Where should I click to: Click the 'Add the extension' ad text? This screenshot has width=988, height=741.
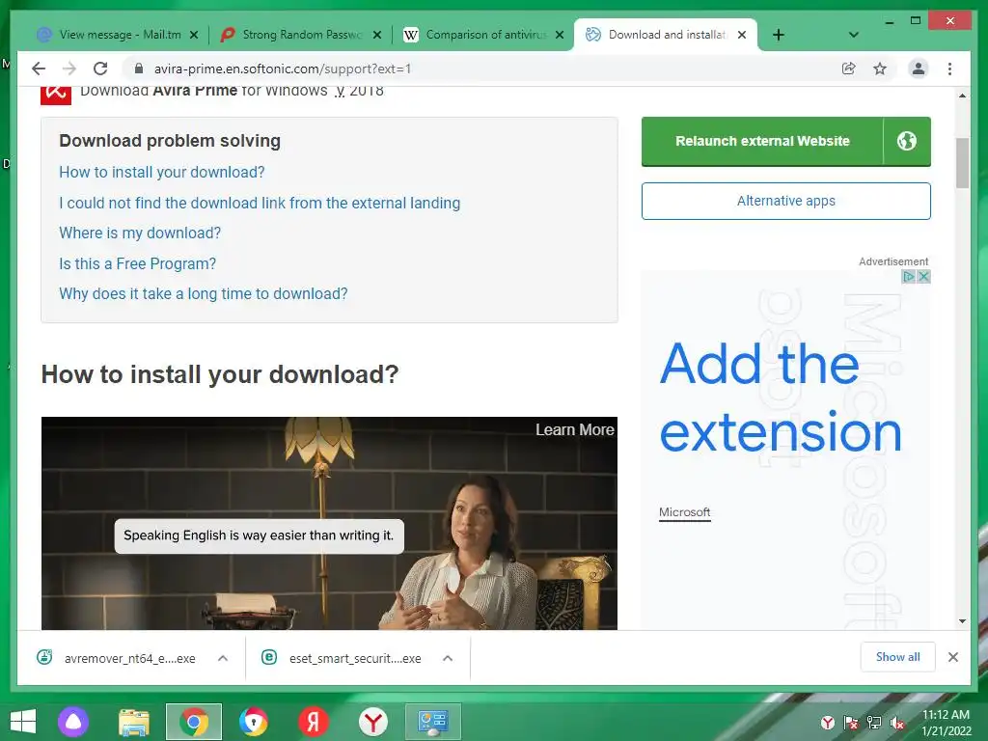tap(780, 398)
